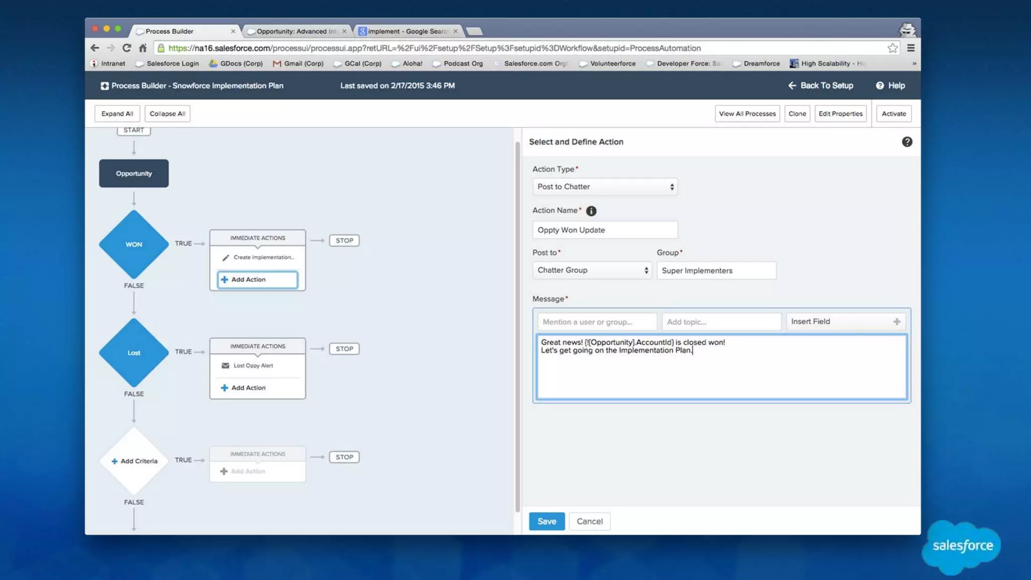Open the Post to Chatter Group dropdown
Screen dimensions: 1031x580
[592, 270]
